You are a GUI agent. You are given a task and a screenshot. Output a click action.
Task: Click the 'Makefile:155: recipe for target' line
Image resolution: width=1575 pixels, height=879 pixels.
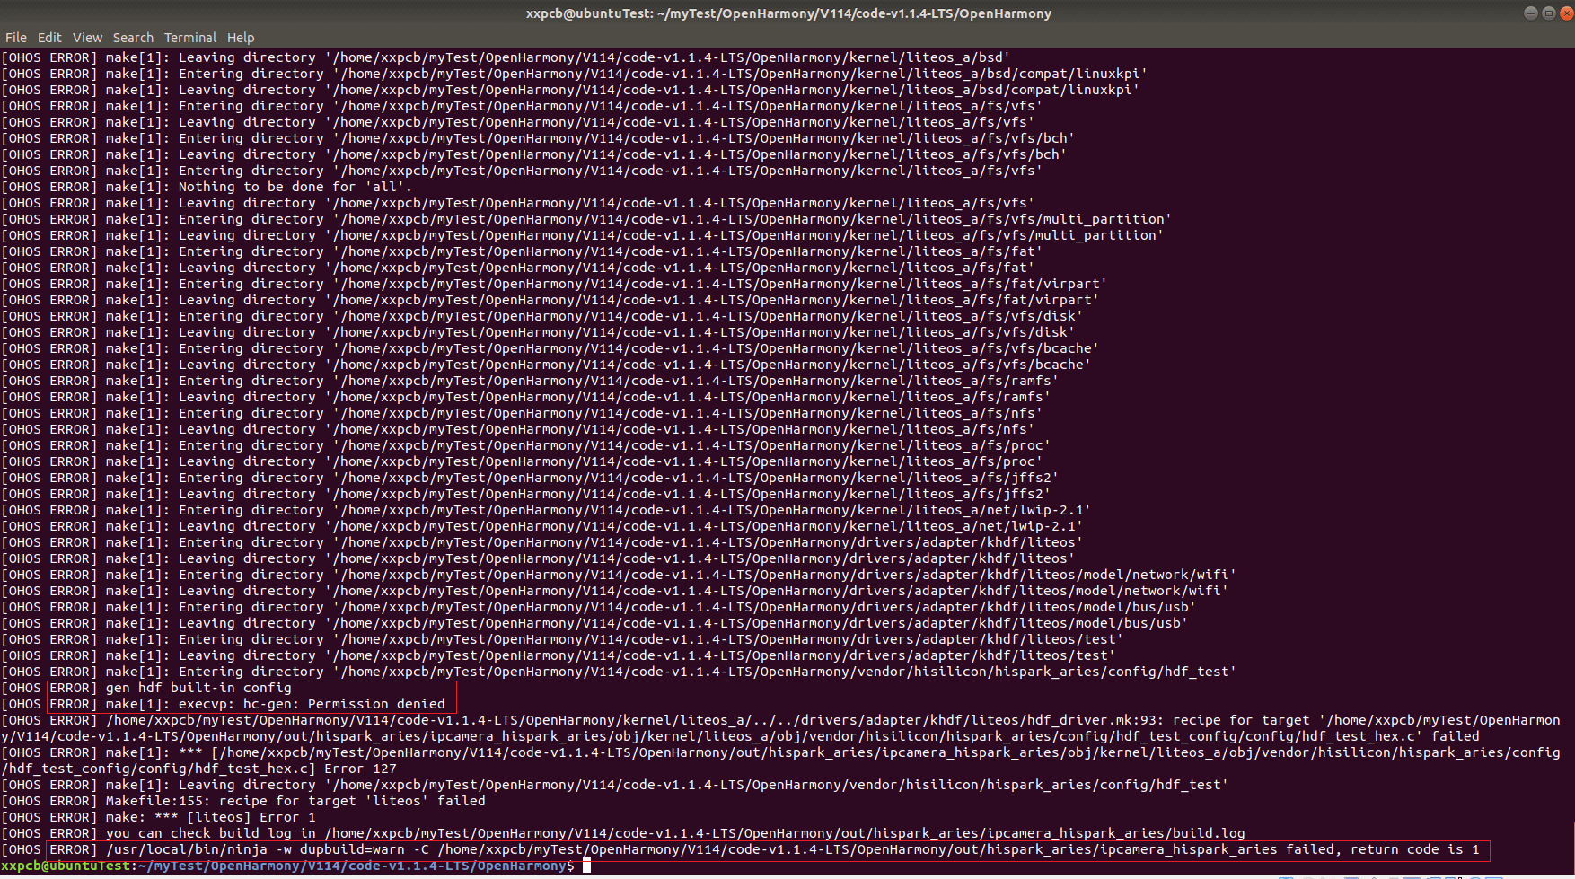tap(295, 801)
